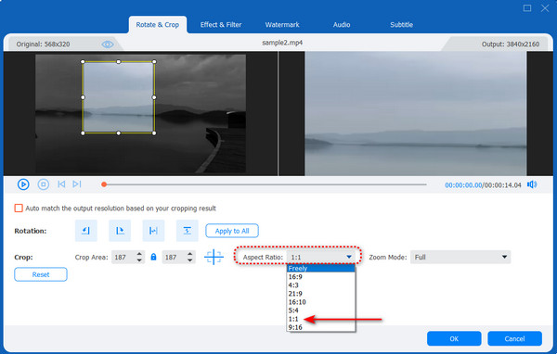Increase crop height with up arrow
The image size is (557, 354).
click(x=190, y=254)
